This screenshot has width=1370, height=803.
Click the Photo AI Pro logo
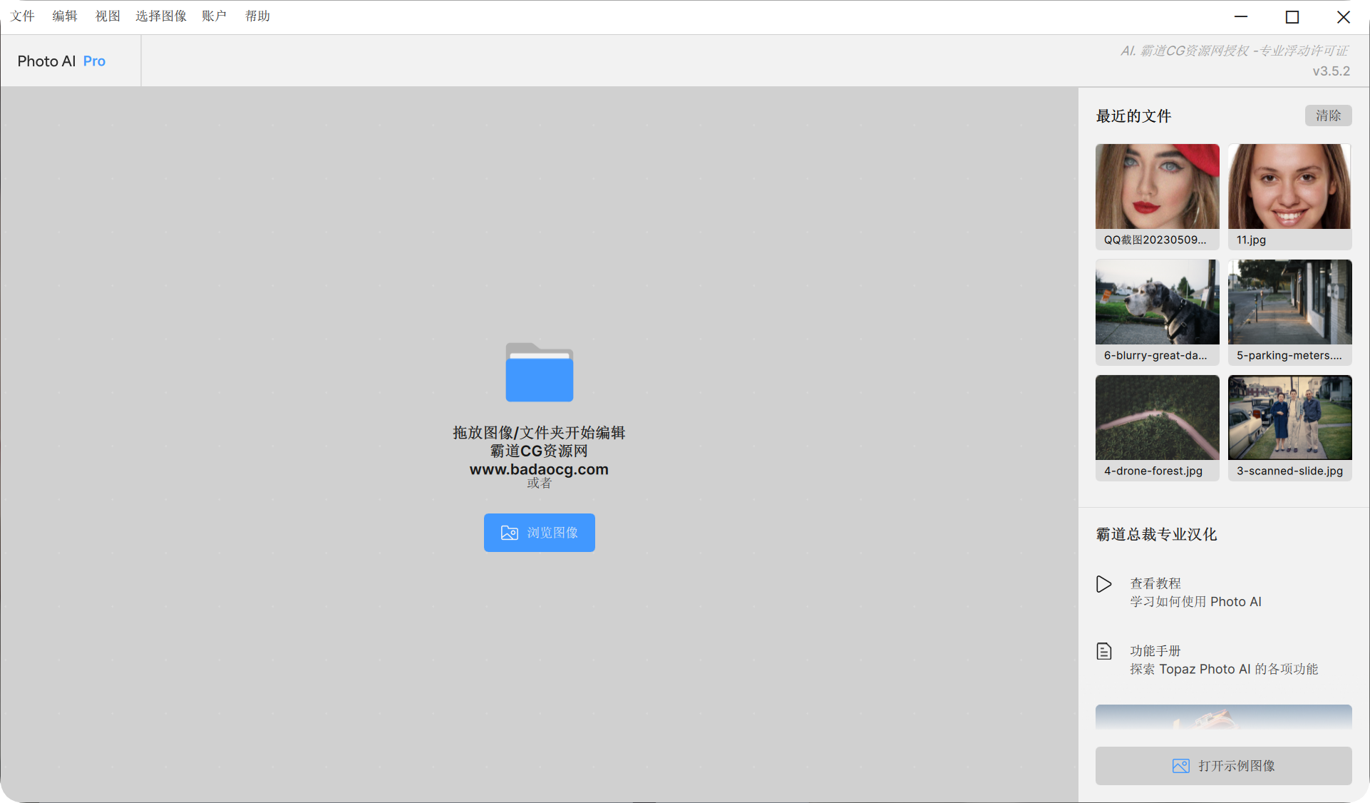[61, 61]
